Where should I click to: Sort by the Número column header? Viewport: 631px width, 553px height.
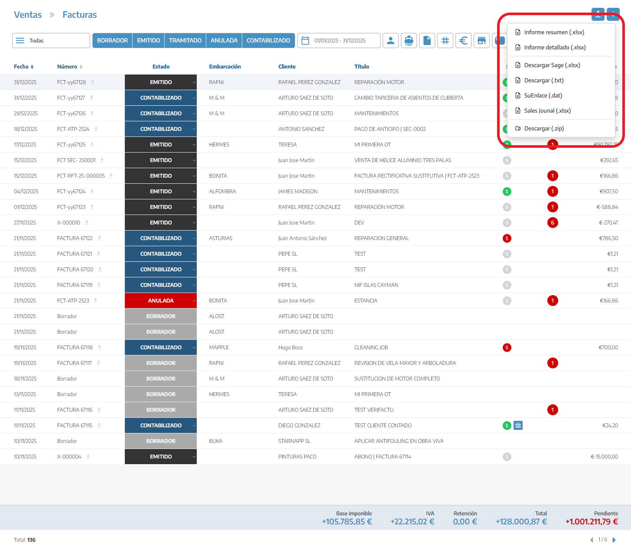(70, 67)
